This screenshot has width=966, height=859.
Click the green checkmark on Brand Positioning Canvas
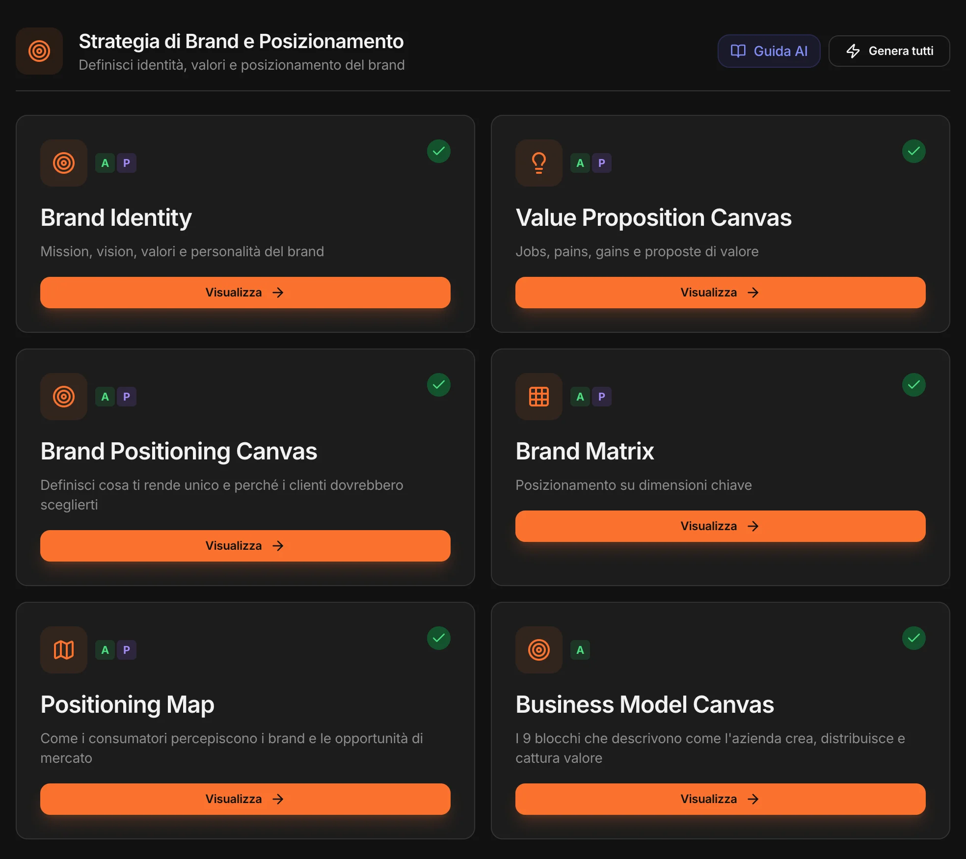439,385
